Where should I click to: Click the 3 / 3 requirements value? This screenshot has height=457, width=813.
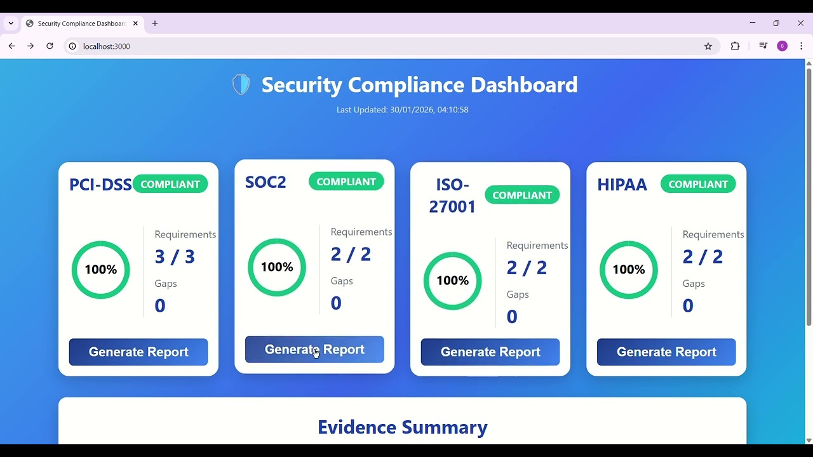(175, 257)
